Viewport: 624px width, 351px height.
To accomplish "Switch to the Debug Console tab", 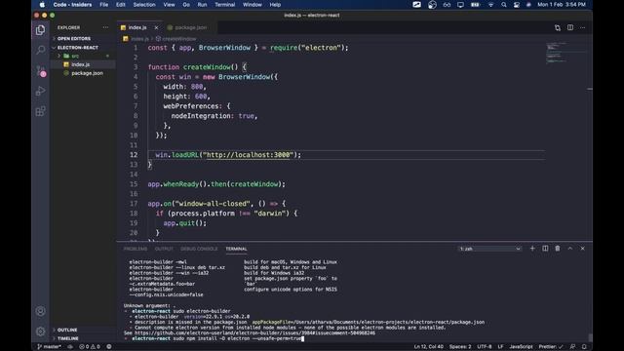I will tap(199, 249).
